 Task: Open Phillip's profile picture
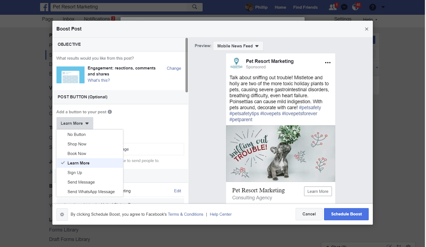(x=249, y=7)
